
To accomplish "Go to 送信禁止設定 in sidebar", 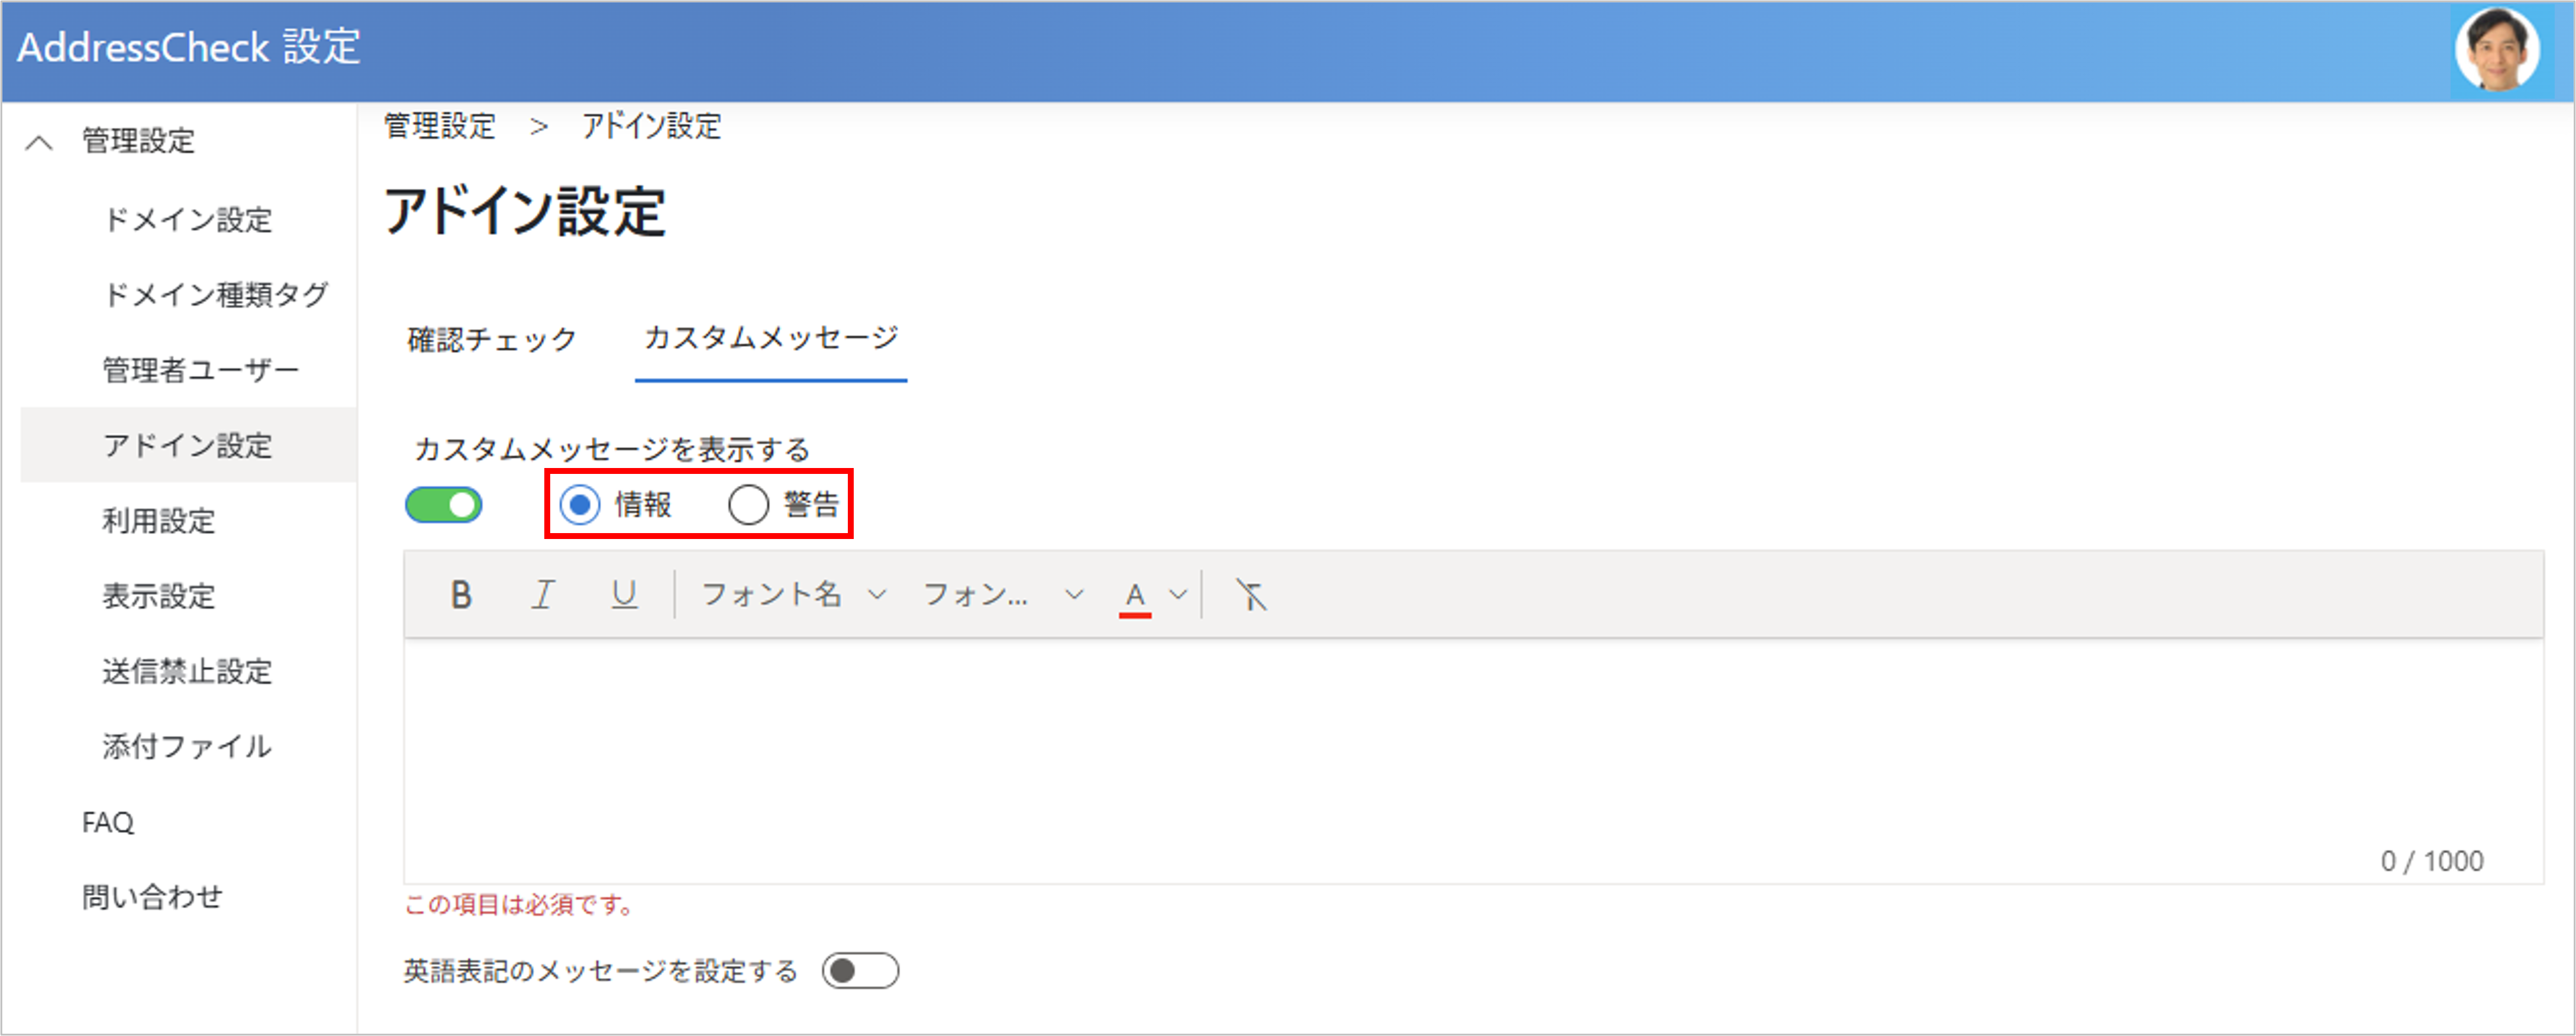I will (x=187, y=671).
